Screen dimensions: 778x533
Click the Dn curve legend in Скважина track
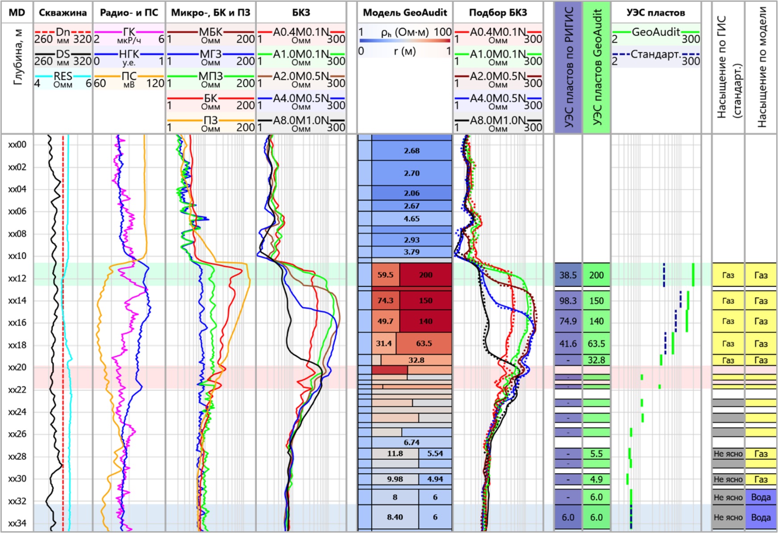(x=63, y=32)
